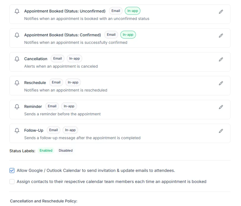Edit the Reminder notification
Image resolution: width=241 pixels, height=206 pixels.
coord(221,107)
